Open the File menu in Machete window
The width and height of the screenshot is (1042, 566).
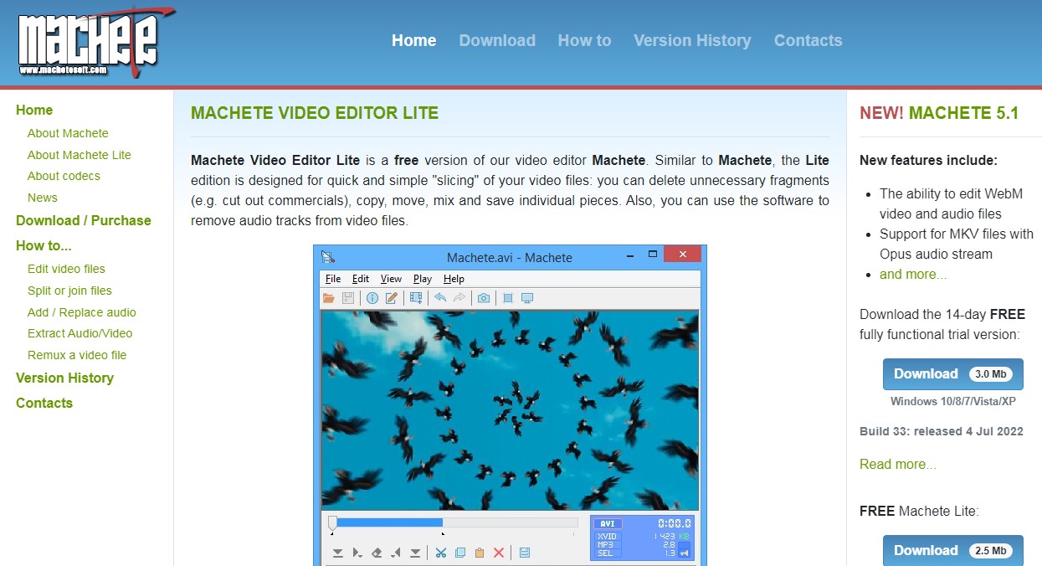[x=333, y=279]
